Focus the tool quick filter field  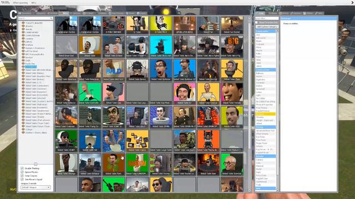(x=267, y=18)
